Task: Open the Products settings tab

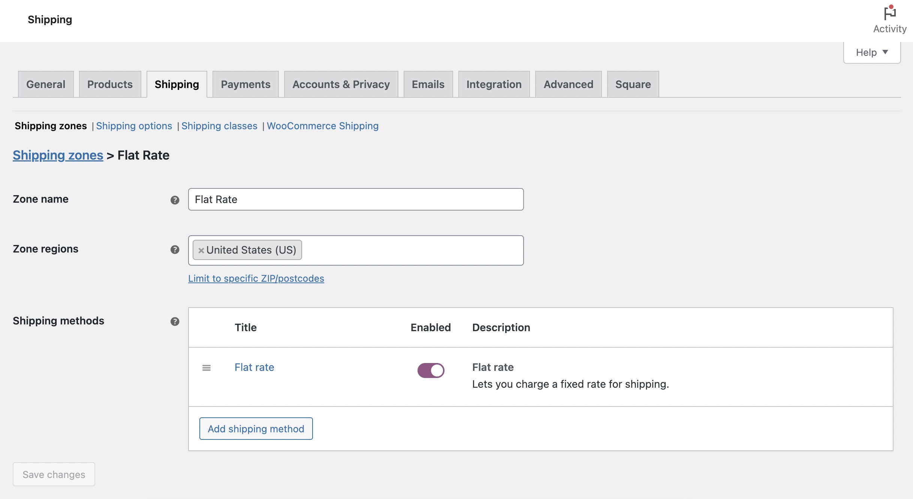Action: (110, 84)
